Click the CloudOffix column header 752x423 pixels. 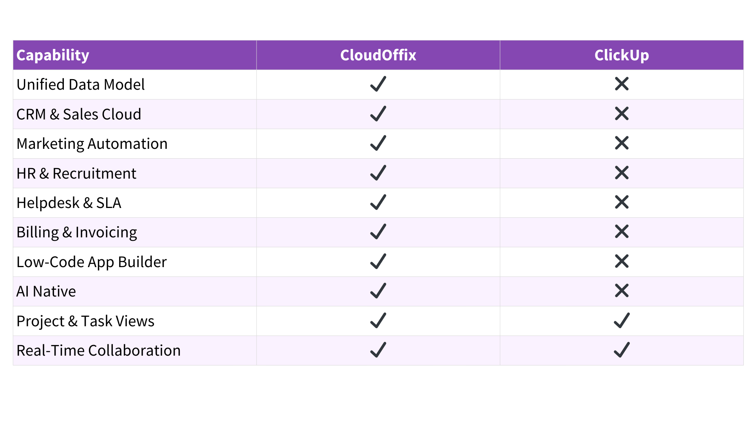click(378, 55)
